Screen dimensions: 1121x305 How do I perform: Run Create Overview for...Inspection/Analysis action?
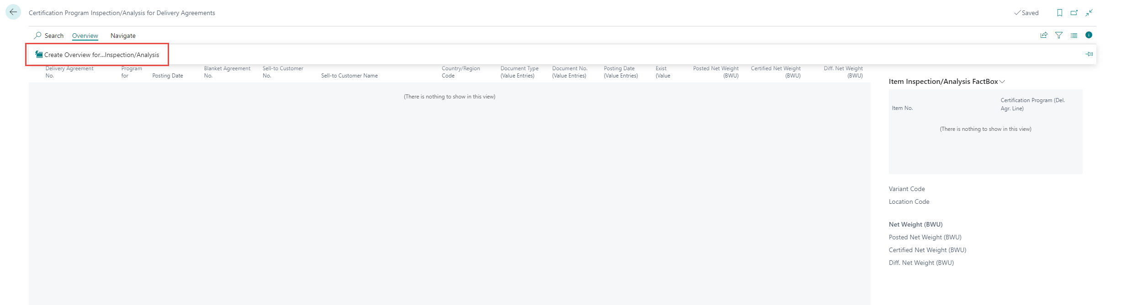(x=101, y=55)
